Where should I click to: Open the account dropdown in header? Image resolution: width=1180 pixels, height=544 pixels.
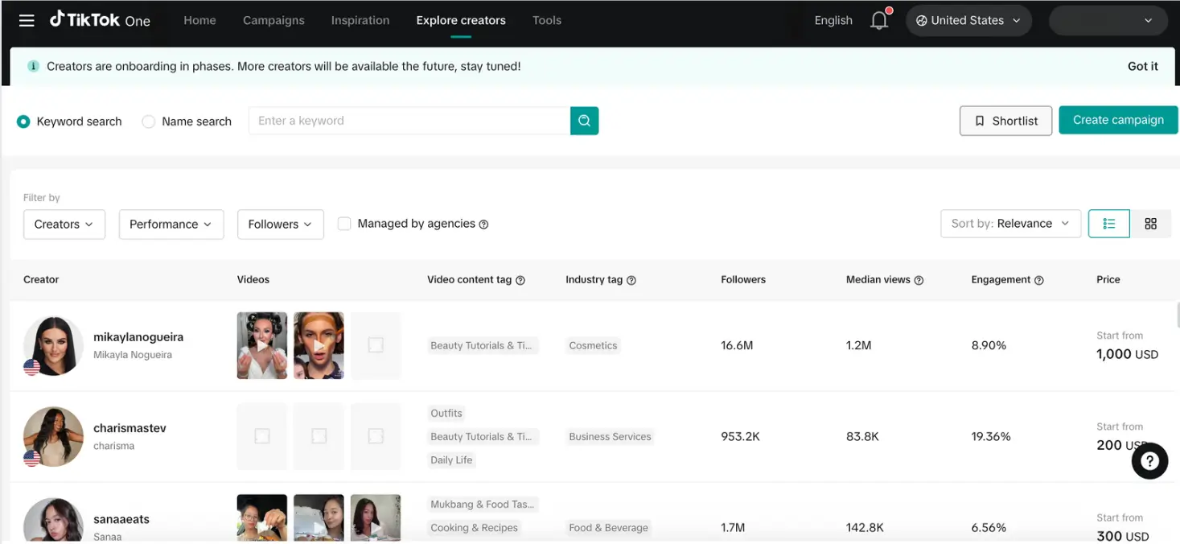pos(1108,21)
